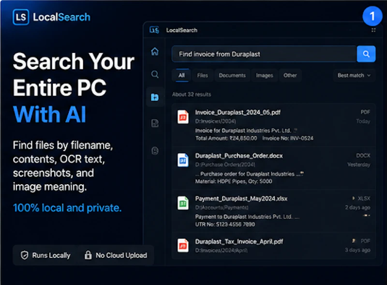This screenshot has height=285, width=387.
Task: Click the 3 days ago label
Action: (357, 250)
